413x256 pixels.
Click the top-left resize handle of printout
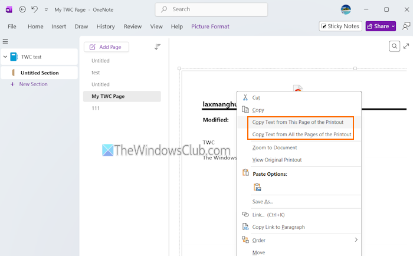[179, 68]
